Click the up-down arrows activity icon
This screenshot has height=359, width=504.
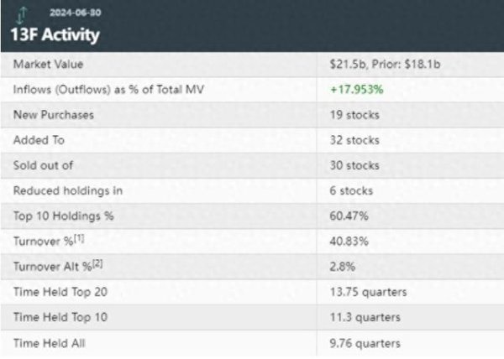click(22, 15)
